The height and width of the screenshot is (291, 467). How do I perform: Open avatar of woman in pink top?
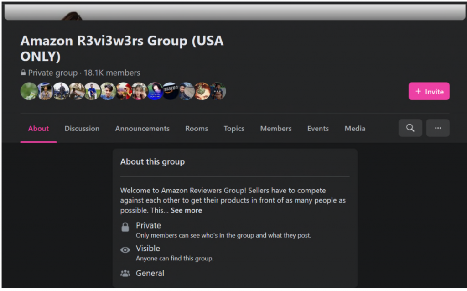tap(139, 91)
